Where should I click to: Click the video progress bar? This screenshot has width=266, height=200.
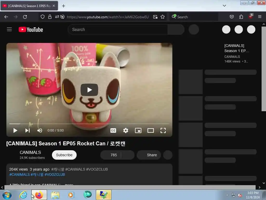point(89,124)
